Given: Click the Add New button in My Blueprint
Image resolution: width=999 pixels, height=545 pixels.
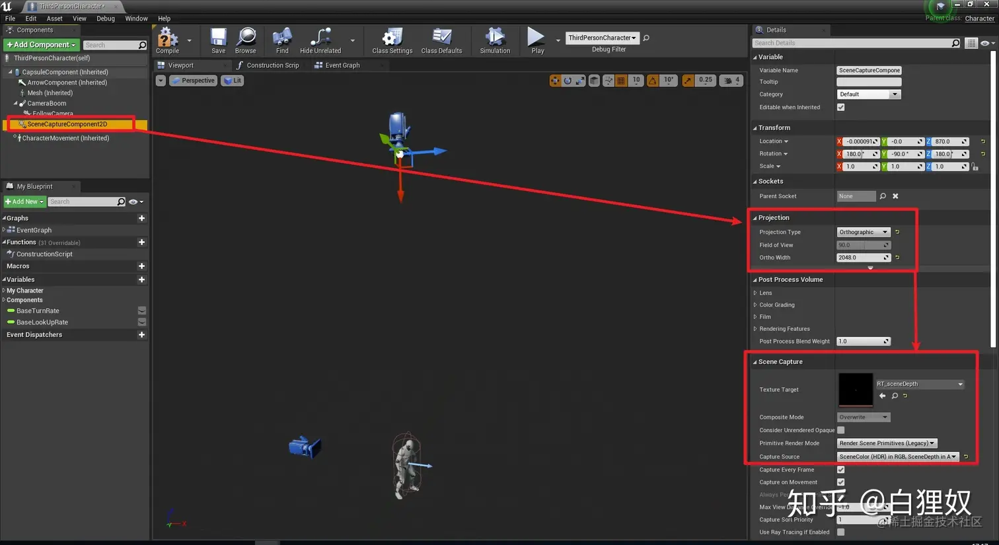Looking at the screenshot, I should click(24, 201).
